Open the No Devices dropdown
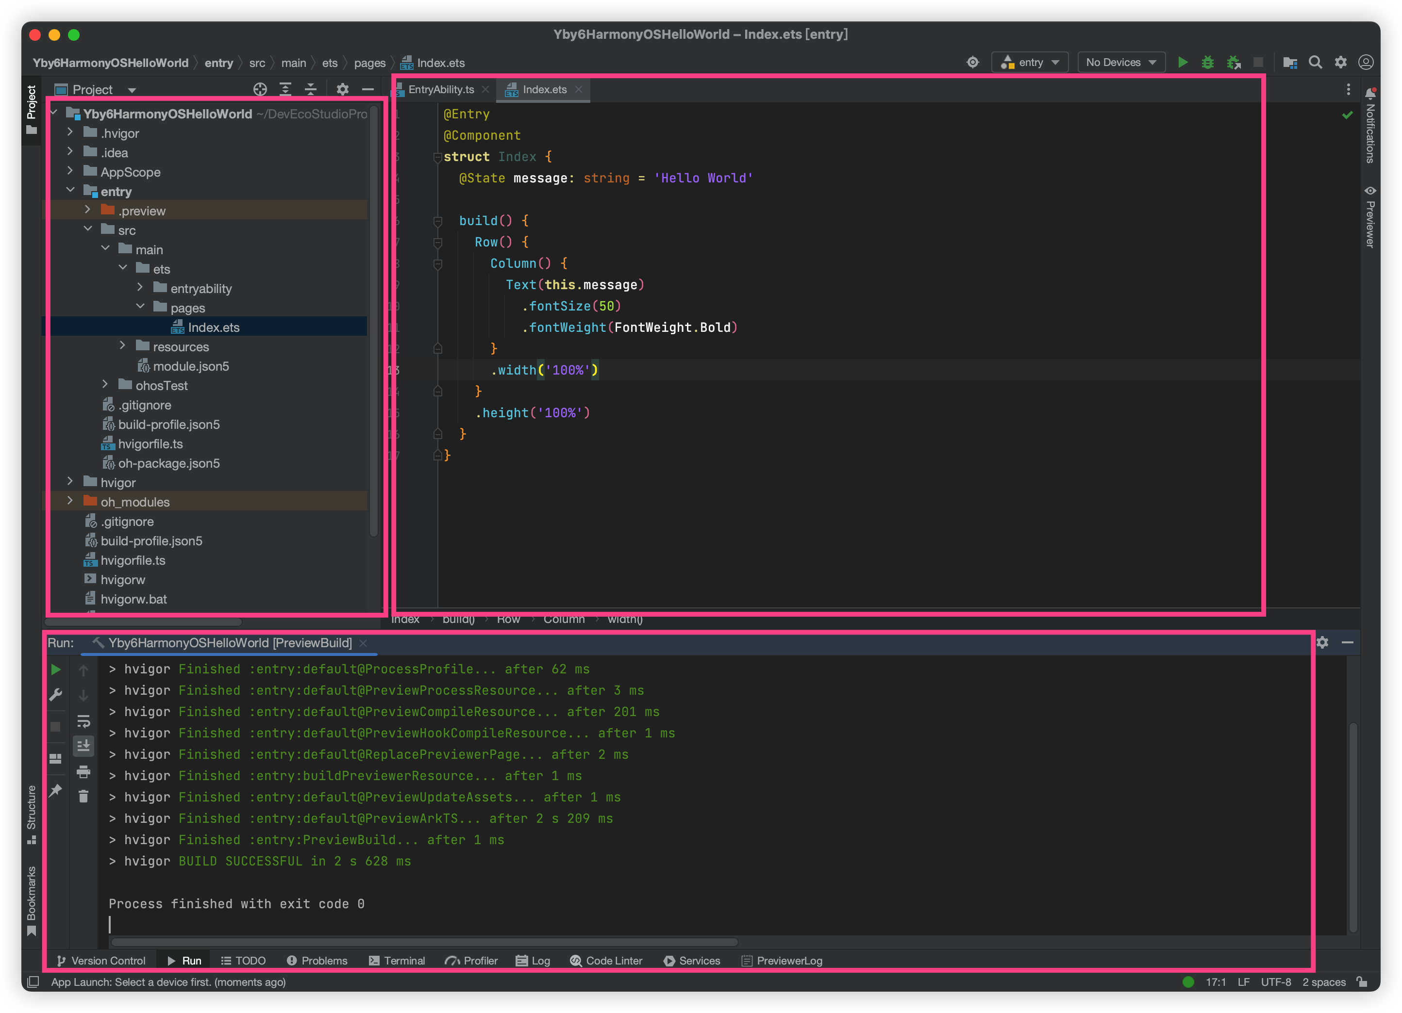This screenshot has height=1013, width=1402. 1121,63
